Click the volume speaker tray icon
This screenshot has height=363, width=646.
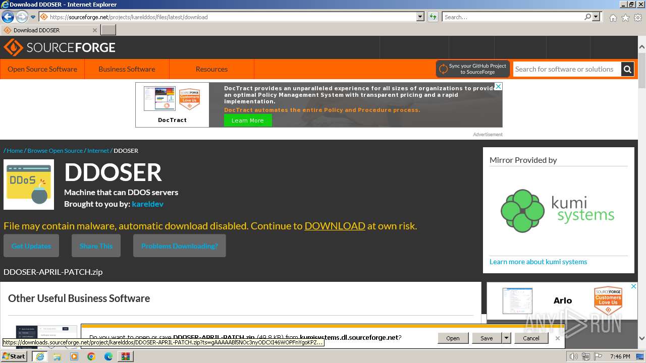tap(574, 356)
